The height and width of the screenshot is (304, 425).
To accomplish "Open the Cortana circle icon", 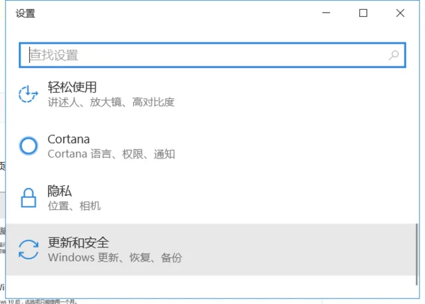I will 28,146.
